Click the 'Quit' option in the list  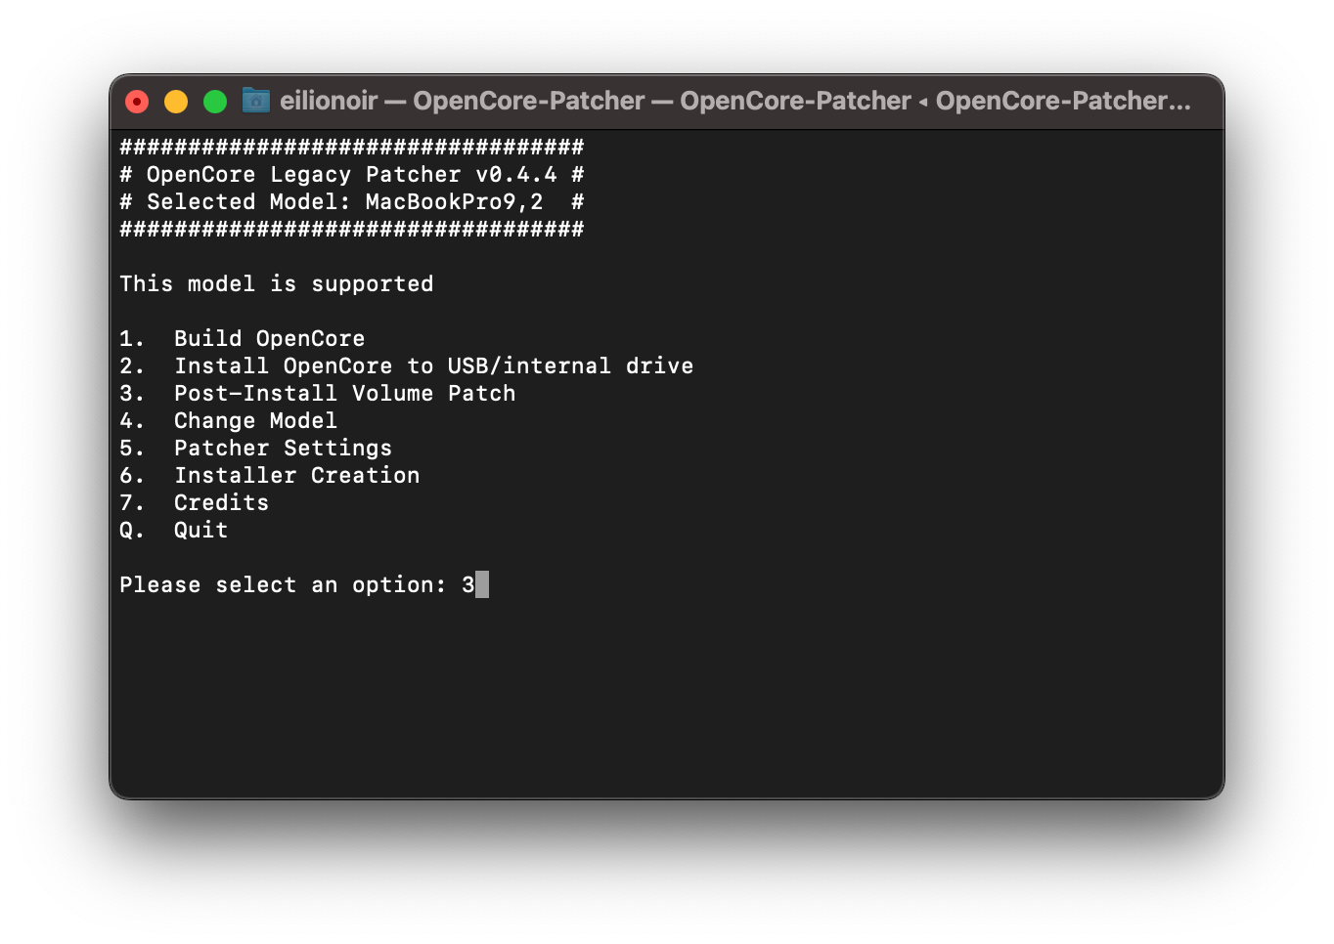coord(200,531)
